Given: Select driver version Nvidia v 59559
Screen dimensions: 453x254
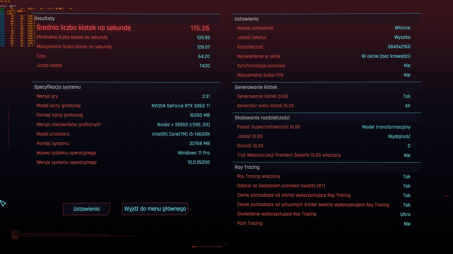Looking at the screenshot, I should point(183,125).
